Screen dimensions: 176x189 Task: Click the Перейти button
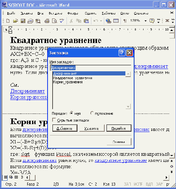pos(119,128)
